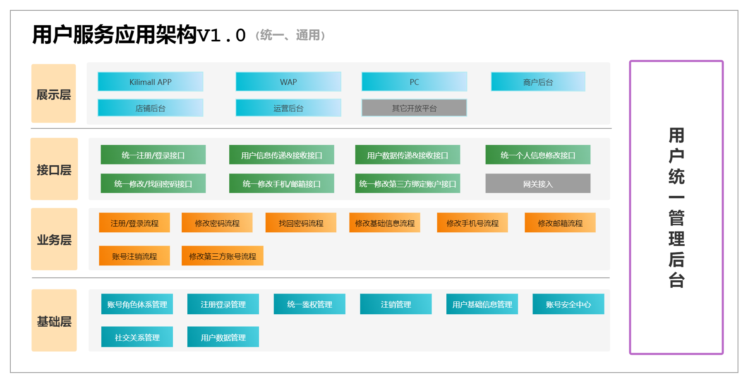Click 账号安全中心 block
Screen dimensions: 748x383
568,304
